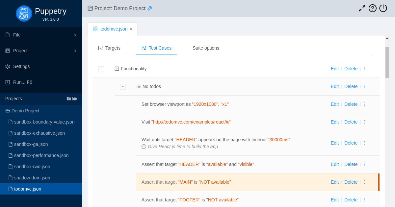The image size is (395, 207).
Task: Expand the File menu chevron
Action: pos(75,35)
